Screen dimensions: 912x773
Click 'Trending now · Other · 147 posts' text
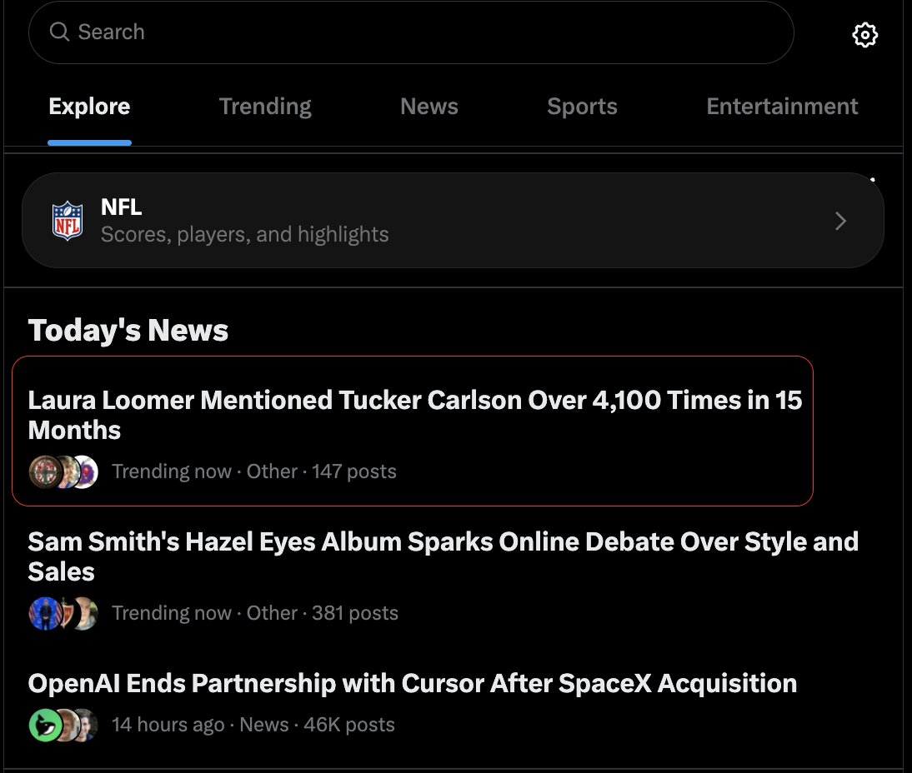click(x=254, y=471)
